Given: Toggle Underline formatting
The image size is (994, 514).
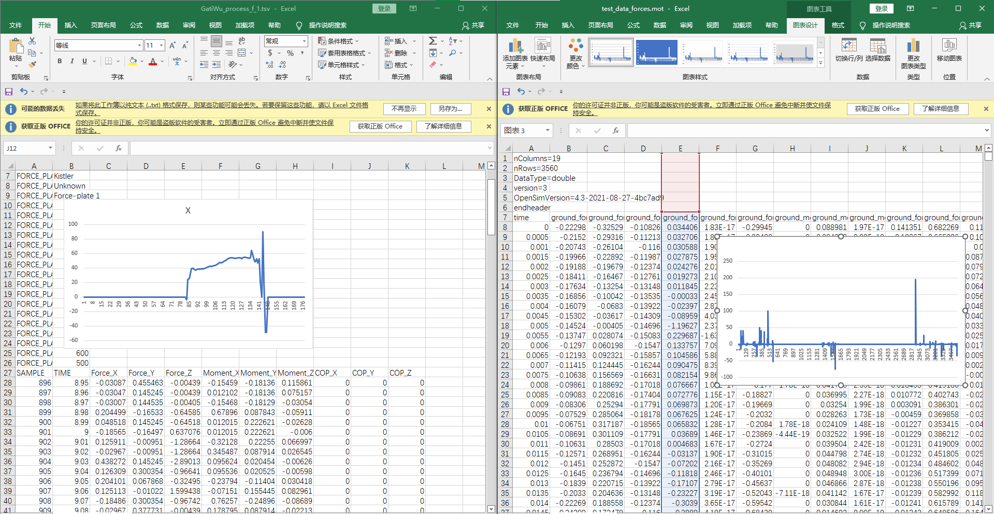Looking at the screenshot, I should pyautogui.click(x=84, y=61).
